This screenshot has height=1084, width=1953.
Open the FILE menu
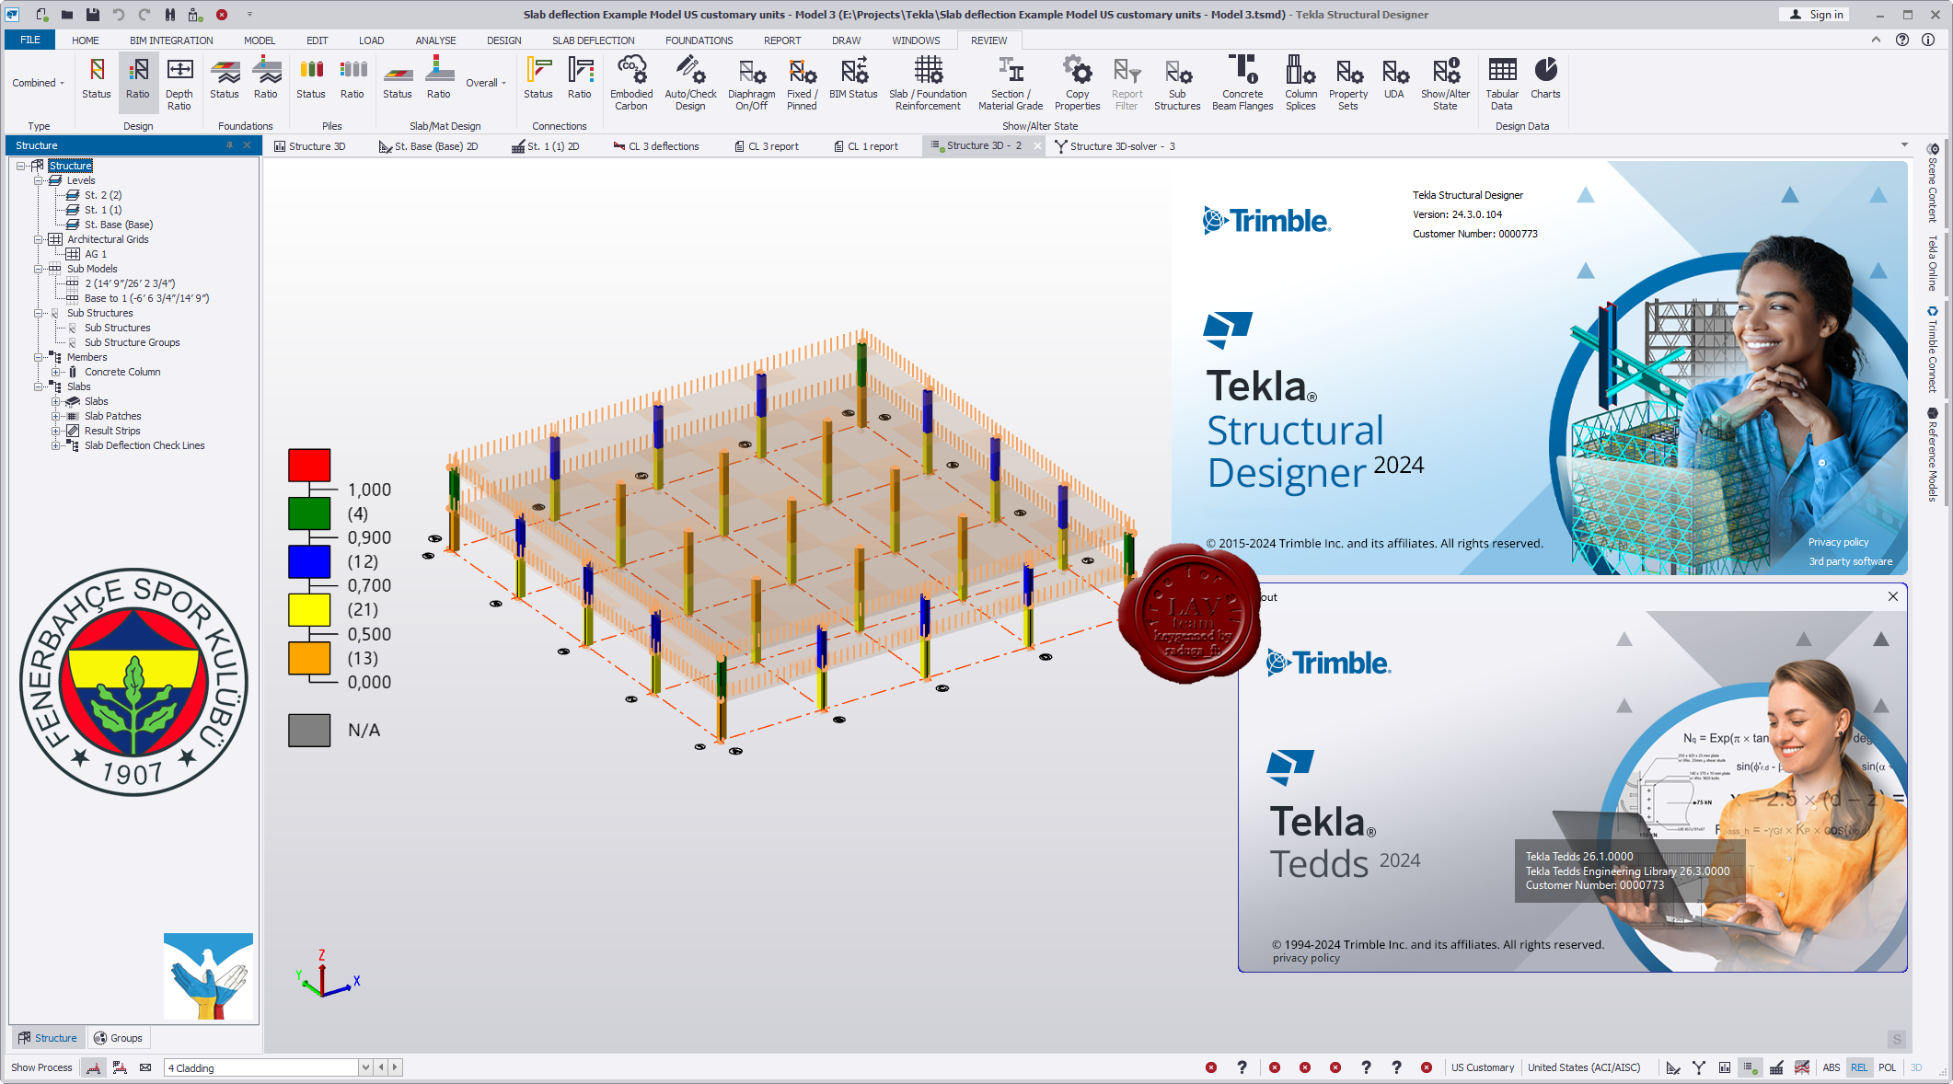pos(30,40)
